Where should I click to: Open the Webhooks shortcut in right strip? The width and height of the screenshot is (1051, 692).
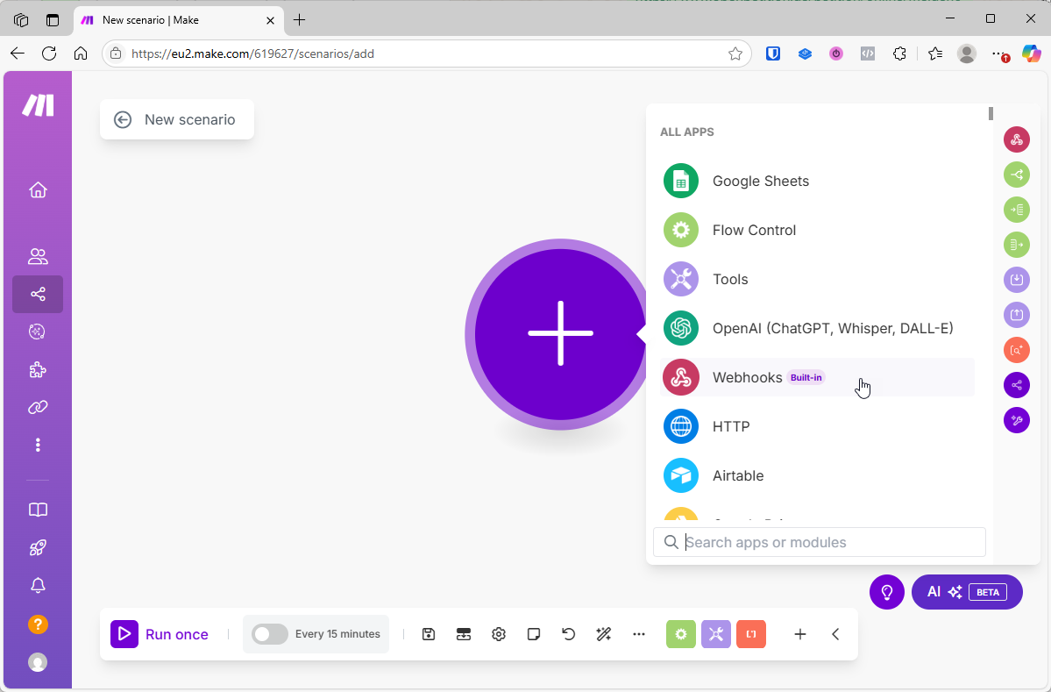click(1016, 139)
